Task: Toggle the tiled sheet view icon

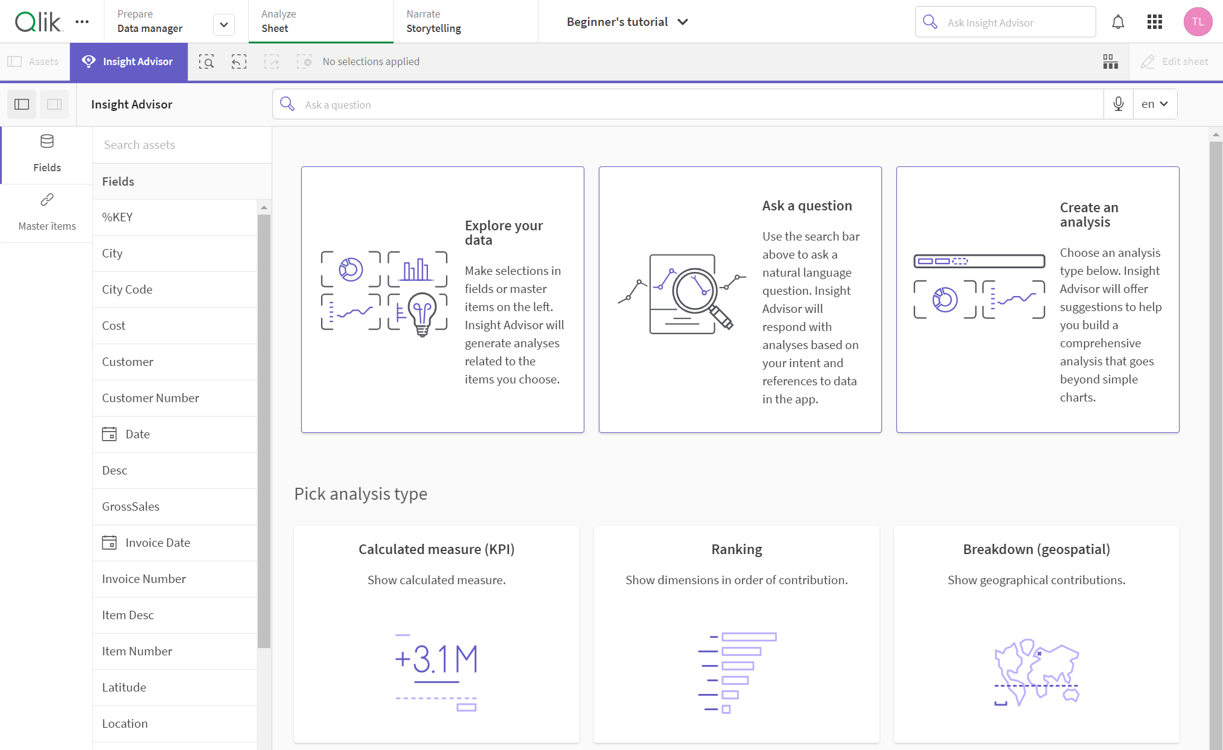Action: (1110, 61)
